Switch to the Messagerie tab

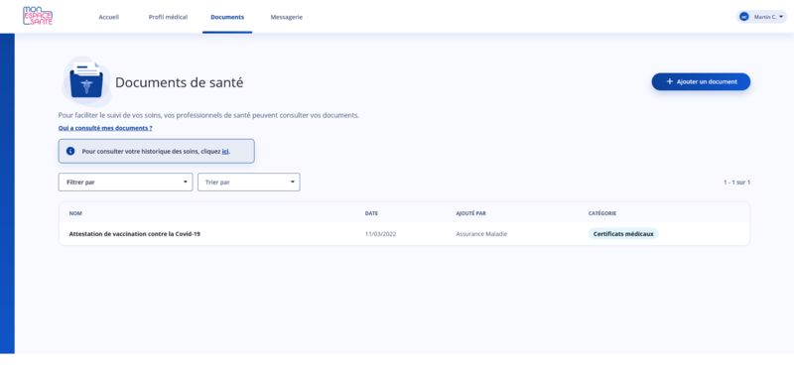(x=287, y=17)
